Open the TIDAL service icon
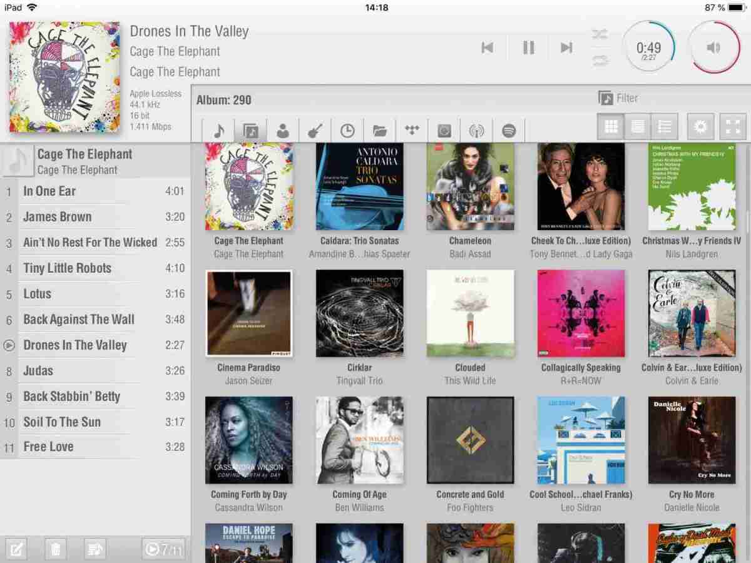Screen dimensions: 751x563 click(412, 131)
